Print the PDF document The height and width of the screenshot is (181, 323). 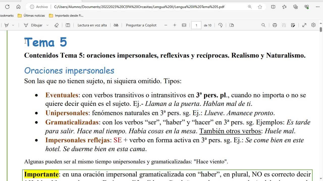[275, 25]
